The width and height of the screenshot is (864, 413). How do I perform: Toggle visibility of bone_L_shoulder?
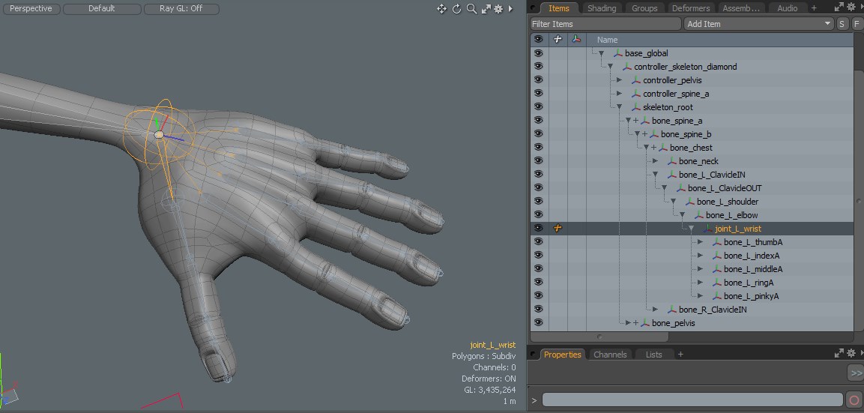point(538,202)
